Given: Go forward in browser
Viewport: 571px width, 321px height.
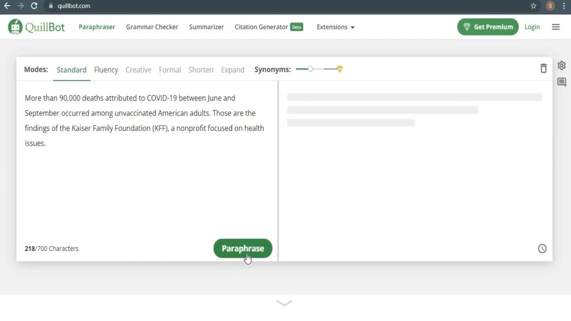Looking at the screenshot, I should (x=21, y=6).
